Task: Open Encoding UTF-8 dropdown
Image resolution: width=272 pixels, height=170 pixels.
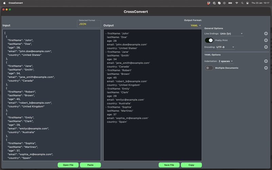Action: coord(225,47)
